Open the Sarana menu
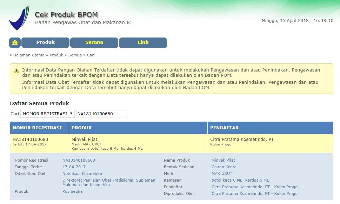340x204 pixels. (94, 42)
